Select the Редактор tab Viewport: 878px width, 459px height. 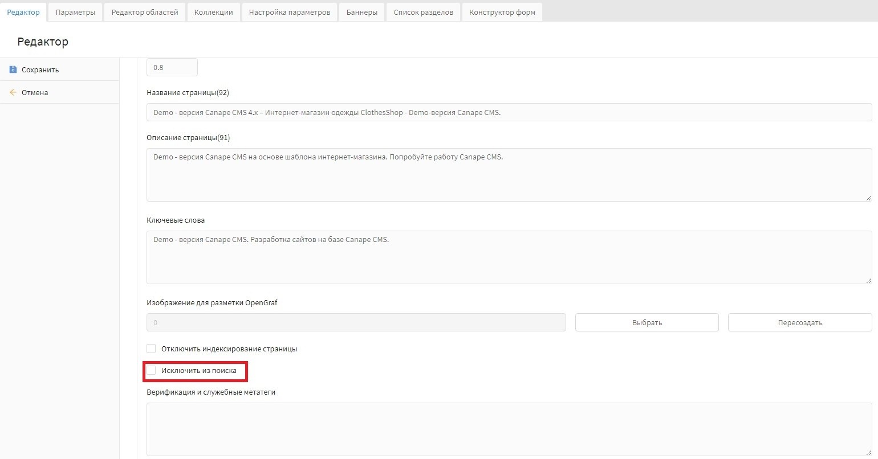(x=23, y=12)
